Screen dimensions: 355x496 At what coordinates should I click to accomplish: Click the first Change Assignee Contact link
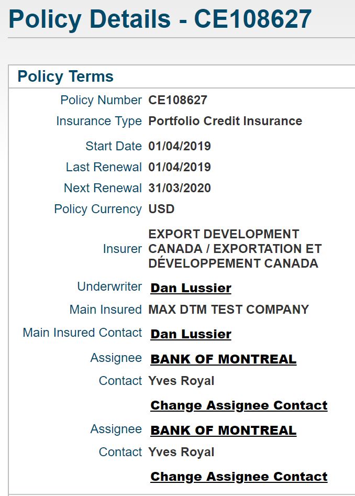[239, 405]
